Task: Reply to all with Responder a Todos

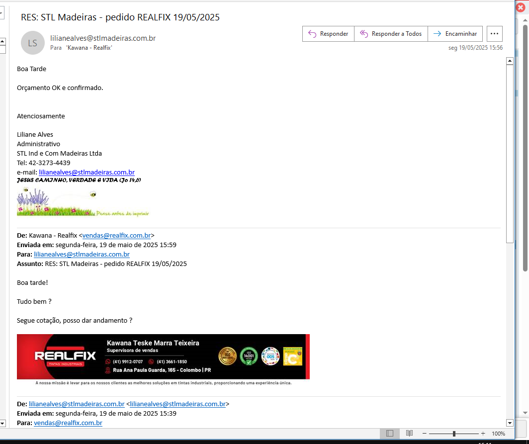Action: coord(391,34)
